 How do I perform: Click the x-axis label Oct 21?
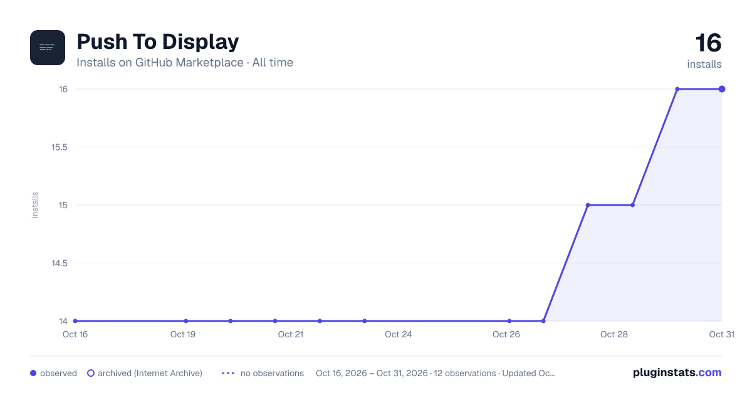[x=291, y=334]
